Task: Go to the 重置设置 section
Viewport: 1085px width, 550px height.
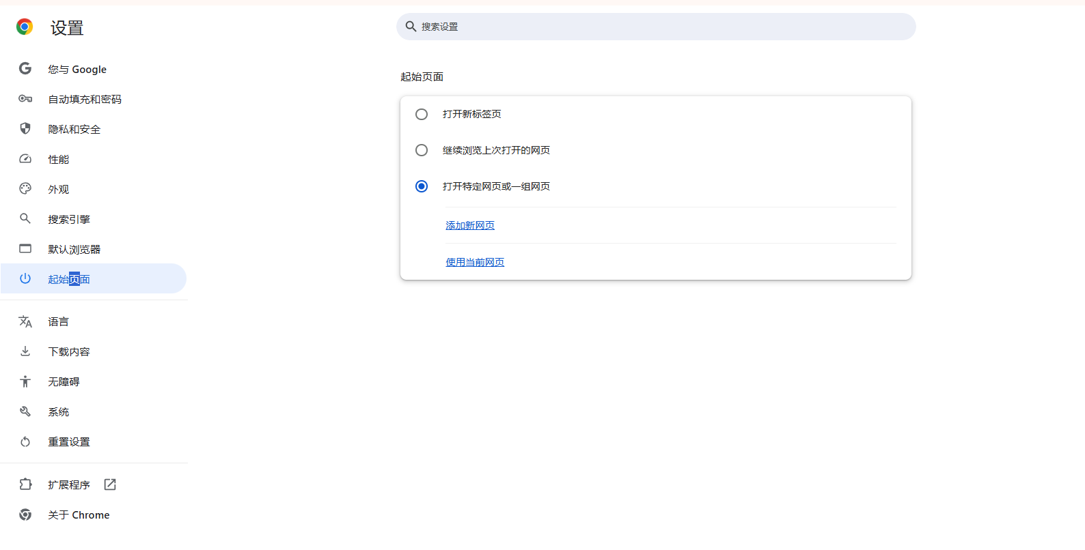Action: (94, 442)
